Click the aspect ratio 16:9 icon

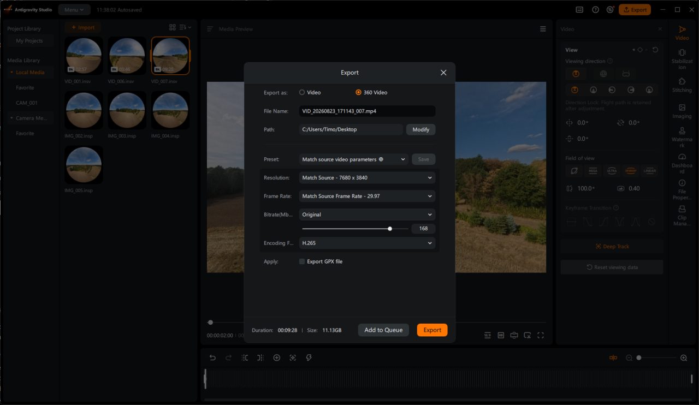click(x=487, y=335)
